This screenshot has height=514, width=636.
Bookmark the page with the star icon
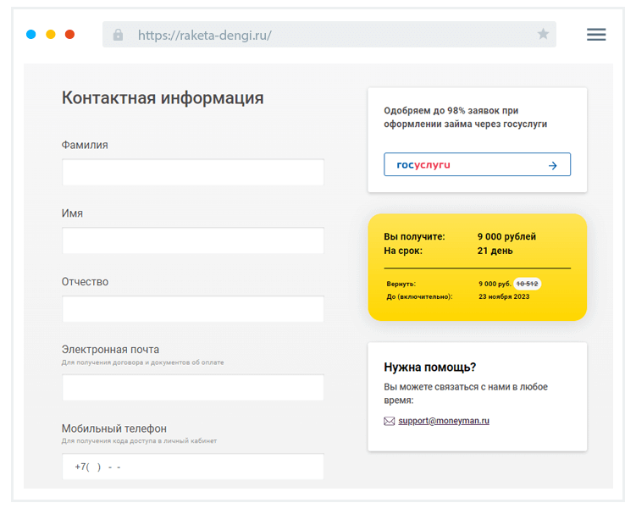543,35
